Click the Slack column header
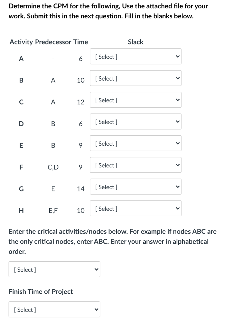The height and width of the screenshot is (330, 232). point(135,42)
